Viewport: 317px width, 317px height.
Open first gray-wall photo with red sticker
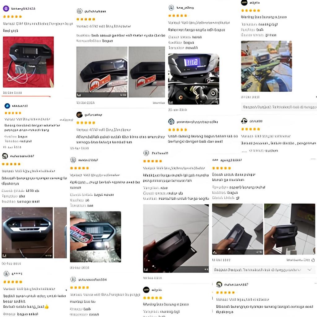click(x=102, y=72)
